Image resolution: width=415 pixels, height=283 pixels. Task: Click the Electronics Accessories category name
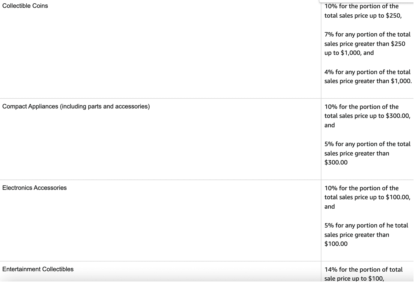(34, 188)
